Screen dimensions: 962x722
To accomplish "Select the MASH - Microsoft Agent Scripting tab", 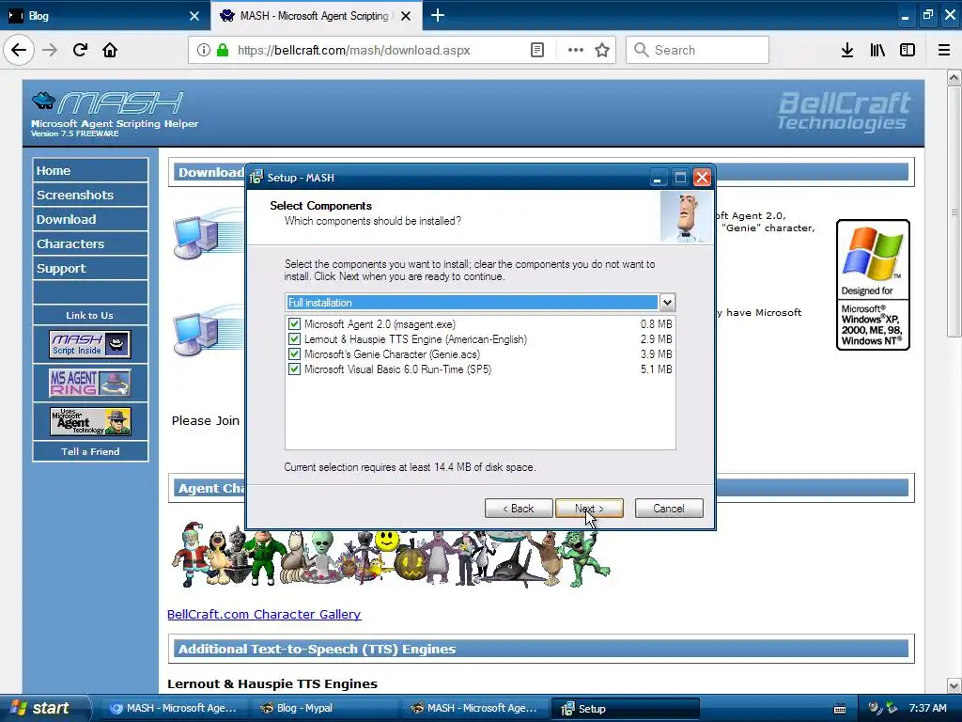I will [x=316, y=15].
